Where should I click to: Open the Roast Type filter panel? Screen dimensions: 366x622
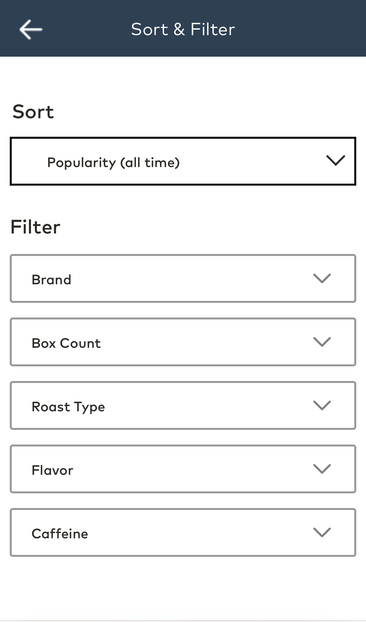tap(183, 405)
